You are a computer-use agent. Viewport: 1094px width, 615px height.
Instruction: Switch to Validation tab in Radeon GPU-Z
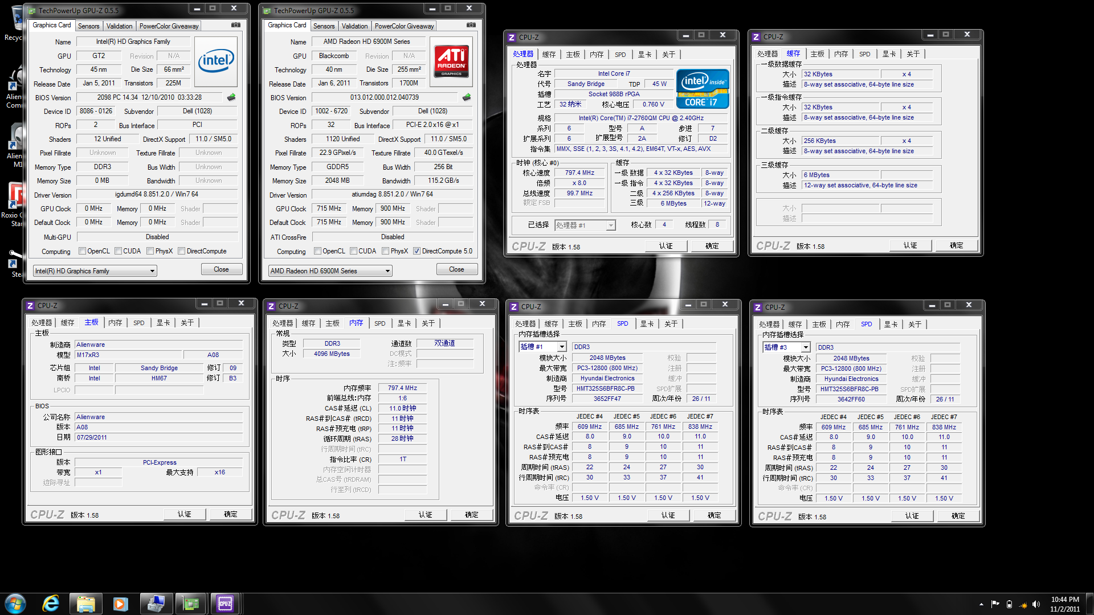click(x=355, y=26)
